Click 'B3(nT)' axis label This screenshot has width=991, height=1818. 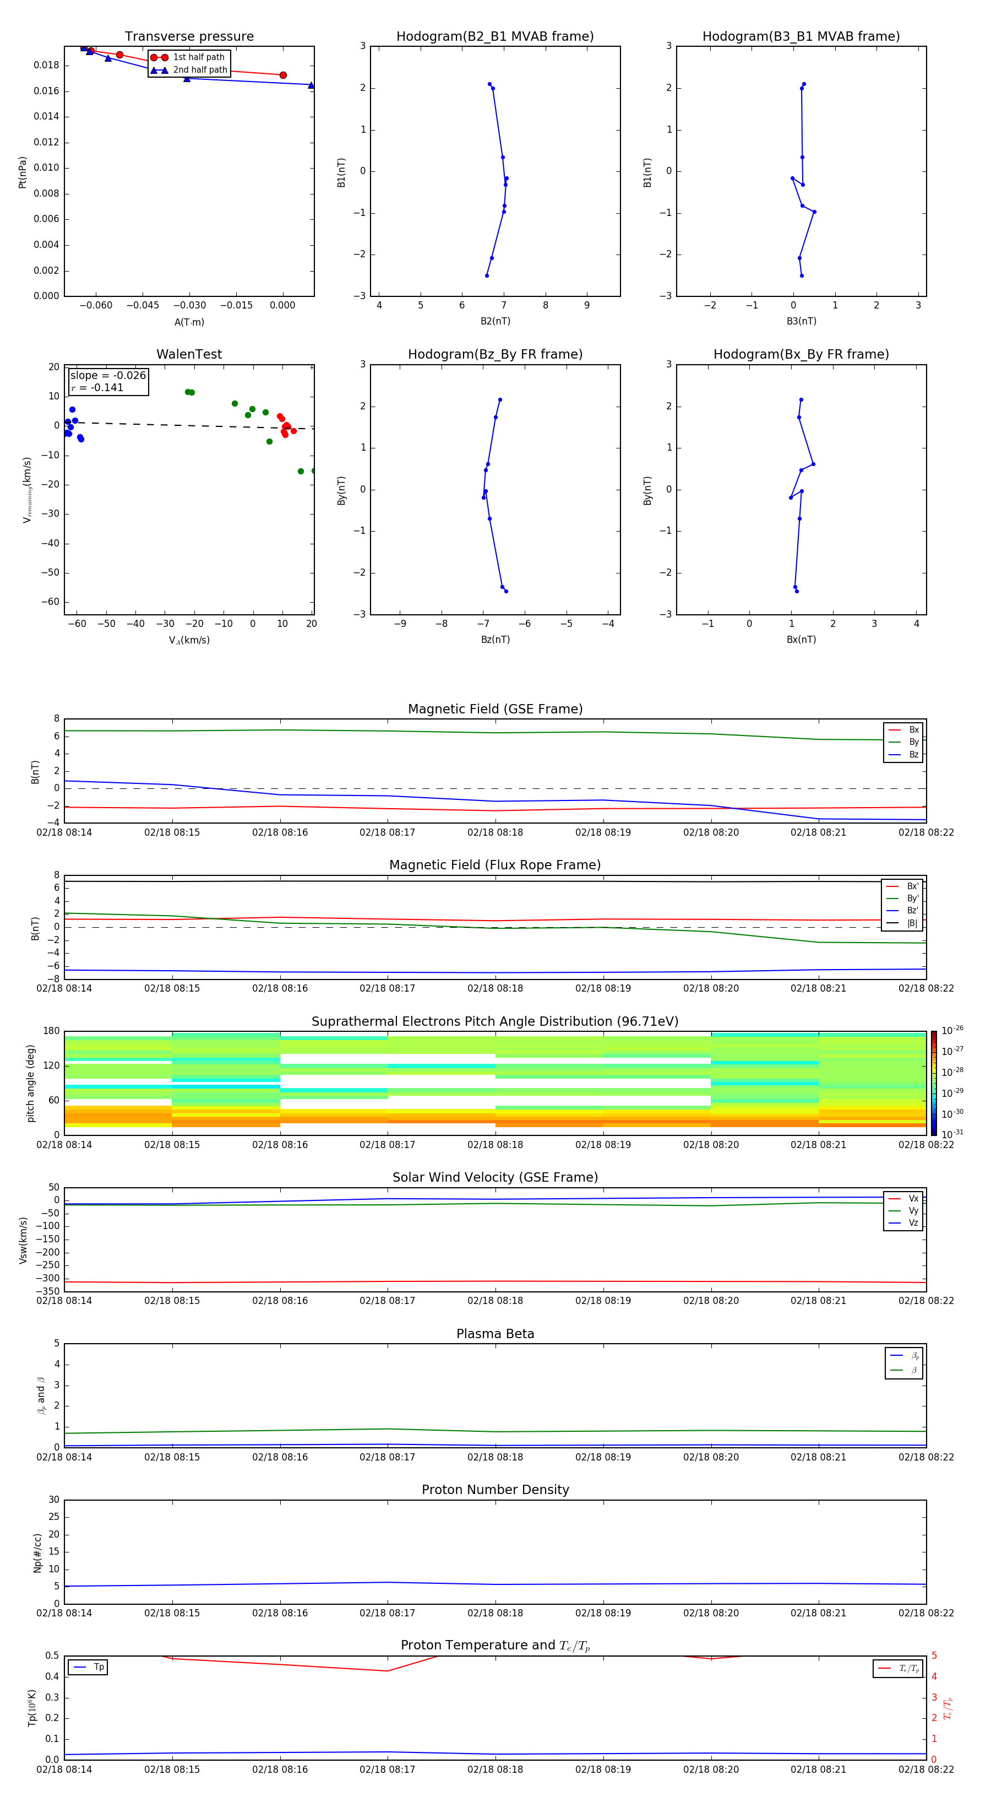[801, 321]
